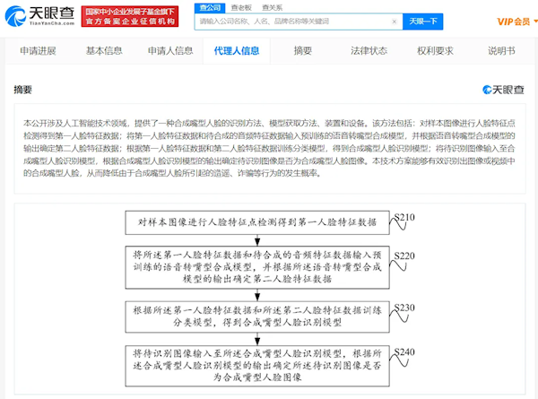Go to the 申请进展 tab

tap(38, 51)
